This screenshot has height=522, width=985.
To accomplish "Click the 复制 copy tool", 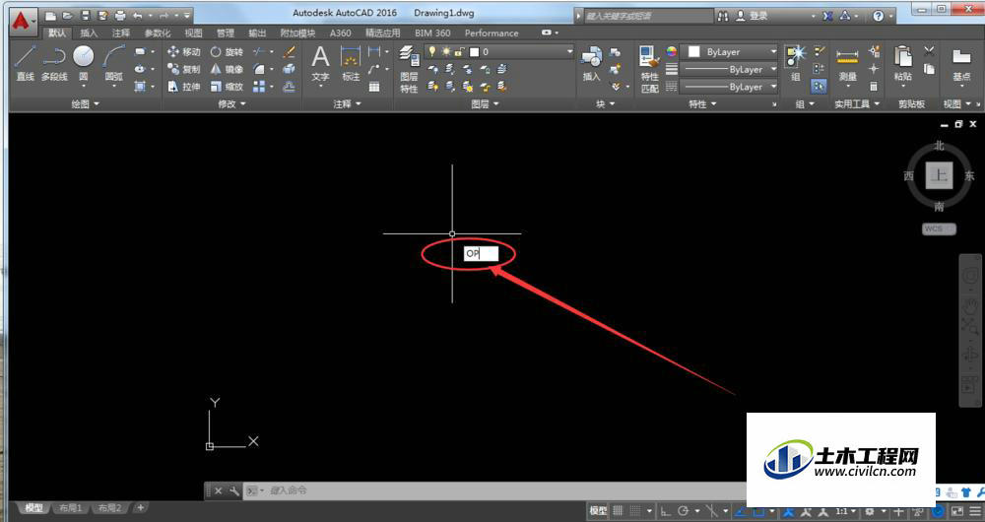I will click(x=184, y=70).
